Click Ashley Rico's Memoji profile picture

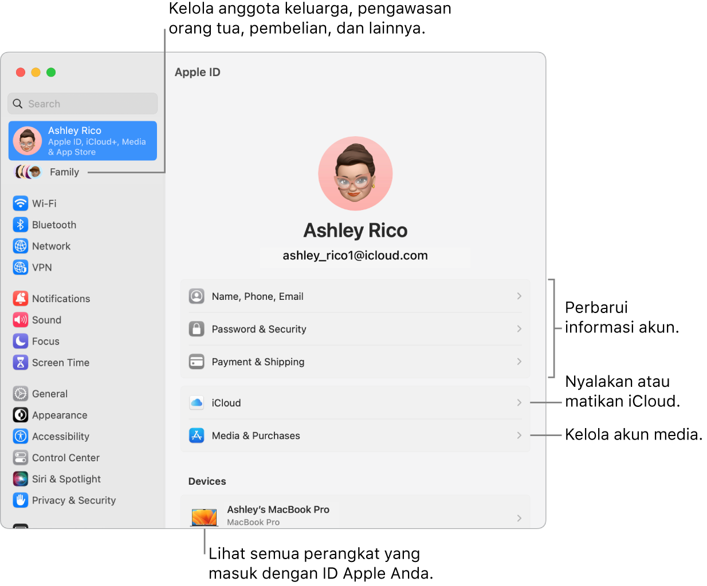pos(355,173)
